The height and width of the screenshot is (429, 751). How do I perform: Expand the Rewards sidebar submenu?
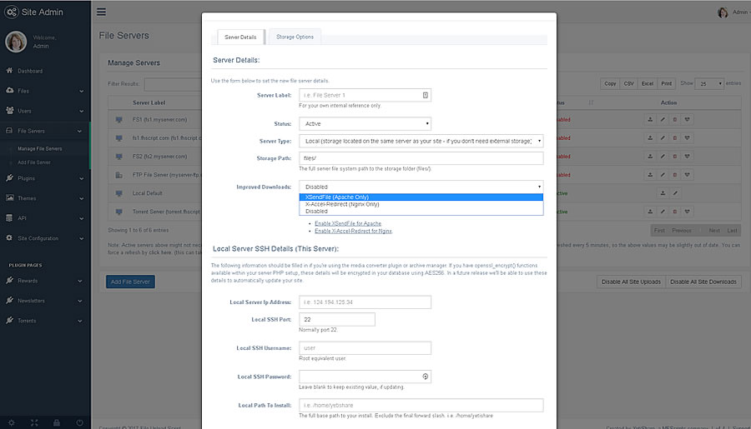79,282
